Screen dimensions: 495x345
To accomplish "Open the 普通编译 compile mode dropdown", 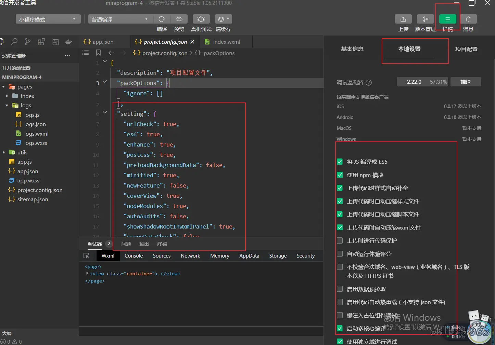I will pos(120,19).
